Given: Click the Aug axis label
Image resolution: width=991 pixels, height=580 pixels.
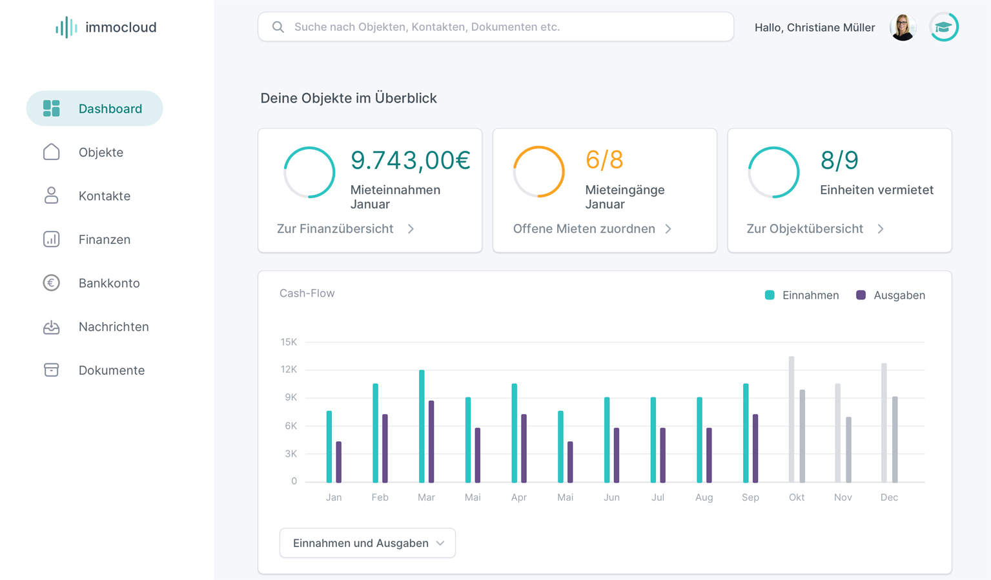Looking at the screenshot, I should pyautogui.click(x=704, y=497).
